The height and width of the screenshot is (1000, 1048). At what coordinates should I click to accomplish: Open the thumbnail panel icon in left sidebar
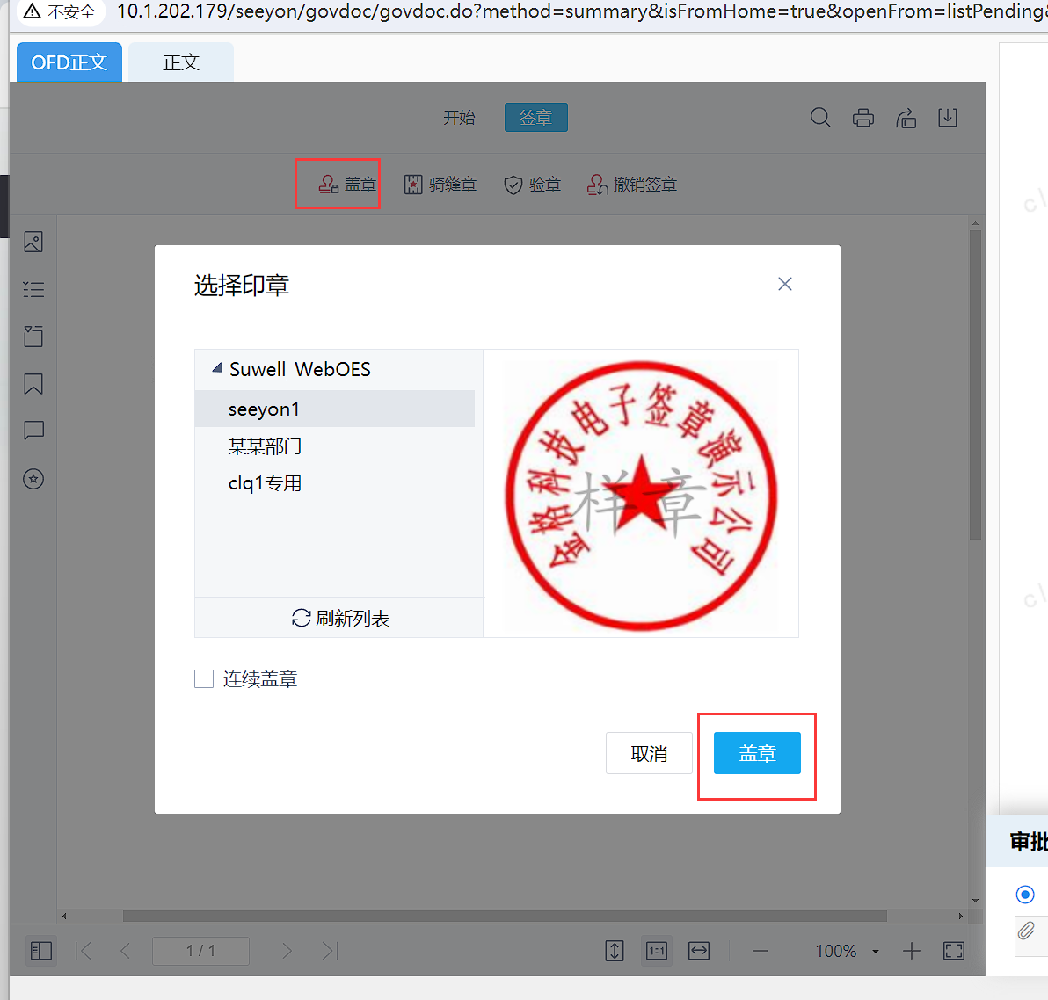33,242
